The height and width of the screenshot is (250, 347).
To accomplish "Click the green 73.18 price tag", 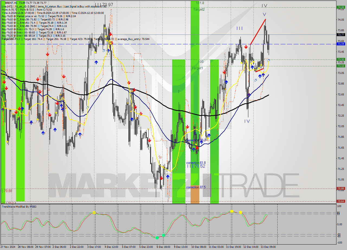I will (341, 66).
